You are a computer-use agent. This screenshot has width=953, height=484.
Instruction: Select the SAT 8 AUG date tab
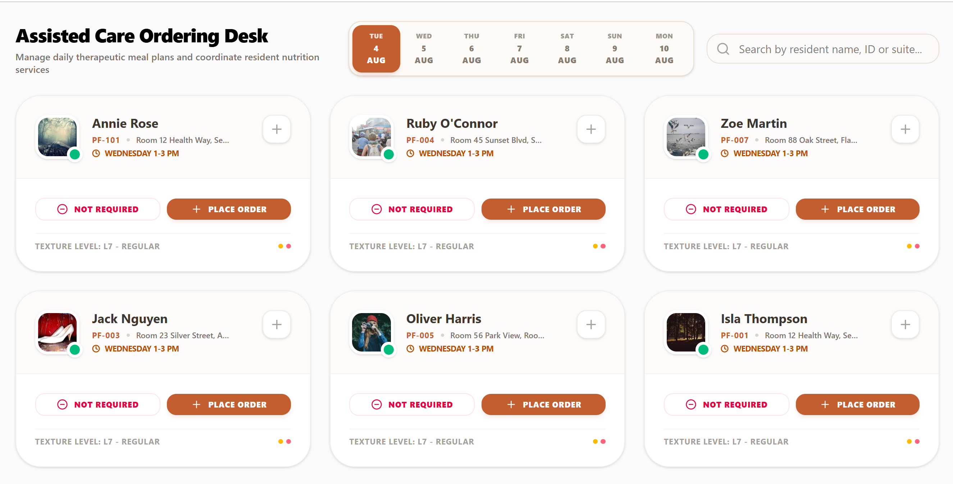pyautogui.click(x=567, y=48)
